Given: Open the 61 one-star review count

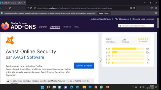Looking at the screenshot, I should click(148, 63).
